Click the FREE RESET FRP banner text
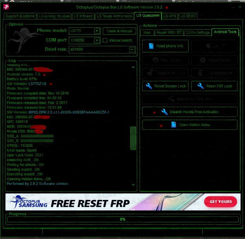Screen dimensions: 245x239 [90, 204]
